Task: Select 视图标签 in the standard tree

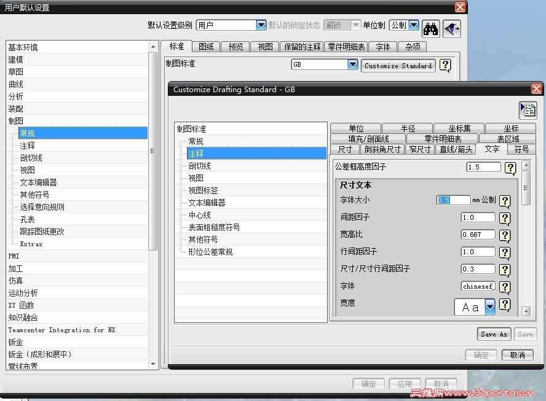Action: pyautogui.click(x=203, y=190)
